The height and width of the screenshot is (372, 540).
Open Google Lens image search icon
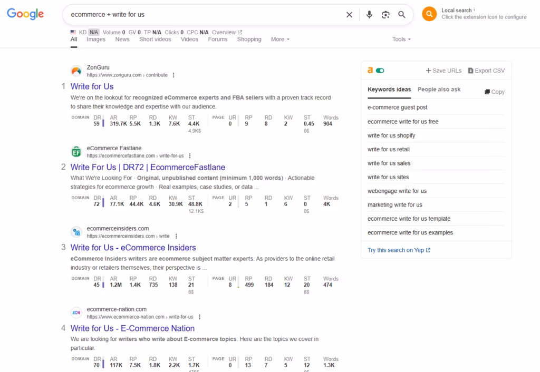tap(385, 15)
